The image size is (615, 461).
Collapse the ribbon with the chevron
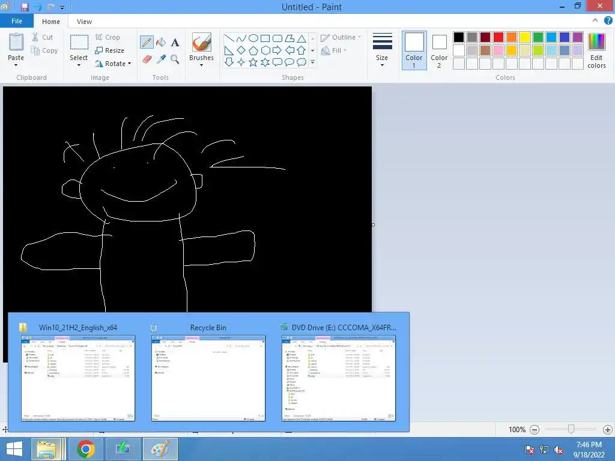click(595, 21)
